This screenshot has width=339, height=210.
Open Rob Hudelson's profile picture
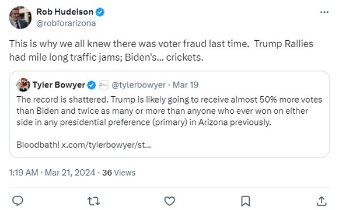[20, 17]
